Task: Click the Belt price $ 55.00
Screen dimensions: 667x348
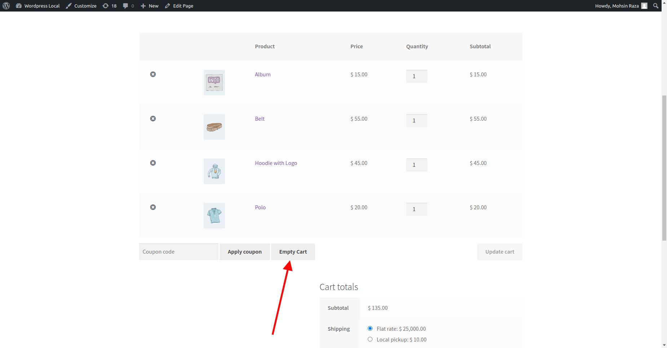Action: [359, 119]
